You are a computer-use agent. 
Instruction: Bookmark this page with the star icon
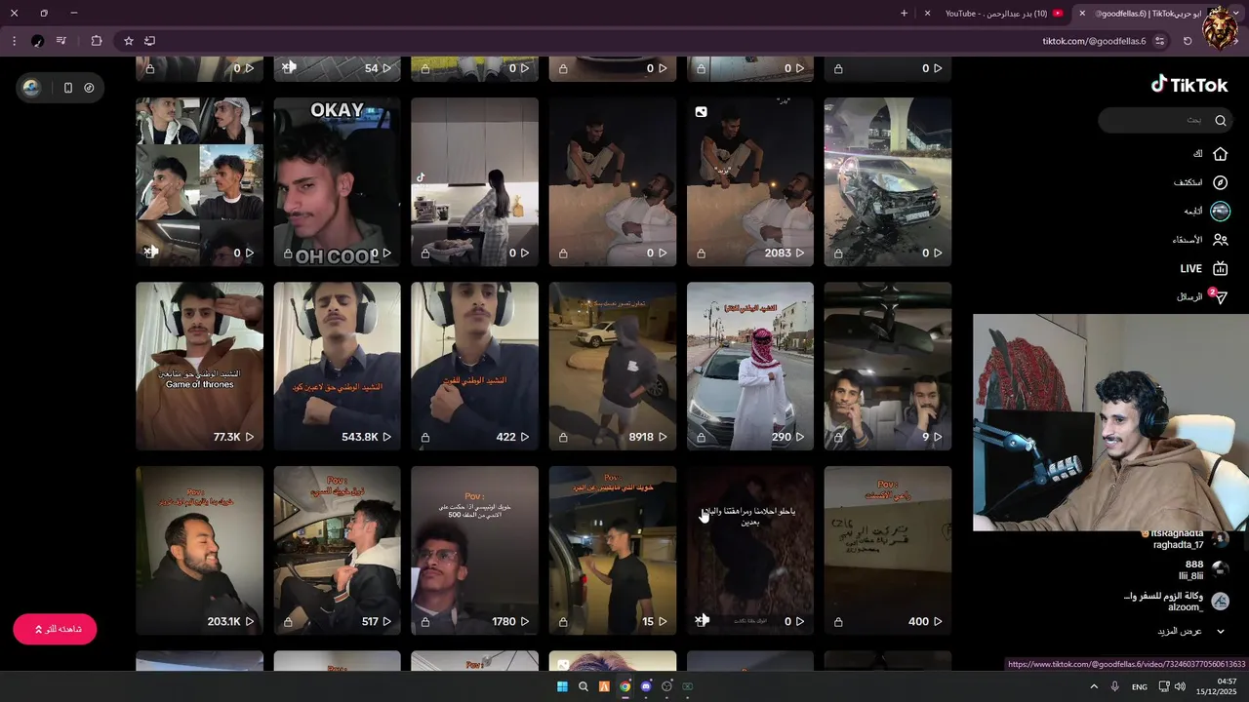point(128,41)
